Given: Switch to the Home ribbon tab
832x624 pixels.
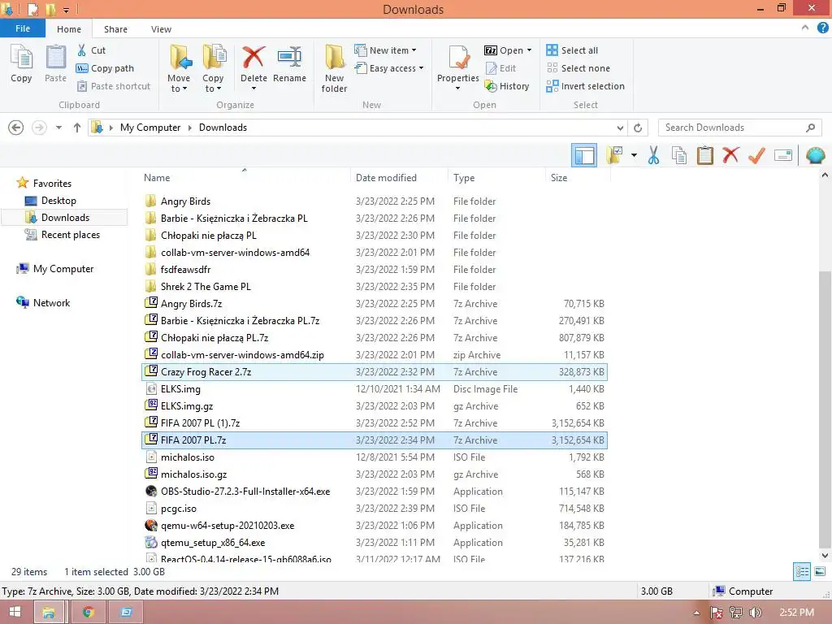Looking at the screenshot, I should tap(69, 29).
